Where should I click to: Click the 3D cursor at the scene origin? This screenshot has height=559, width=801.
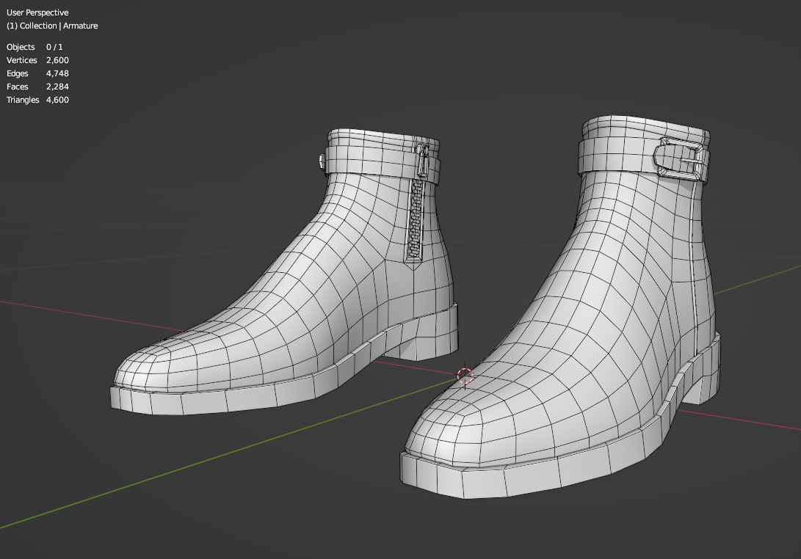465,376
